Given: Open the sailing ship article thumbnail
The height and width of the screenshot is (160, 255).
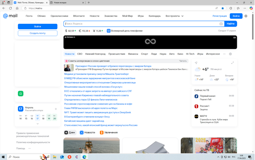Looking at the screenshot, I should (x=91, y=145).
